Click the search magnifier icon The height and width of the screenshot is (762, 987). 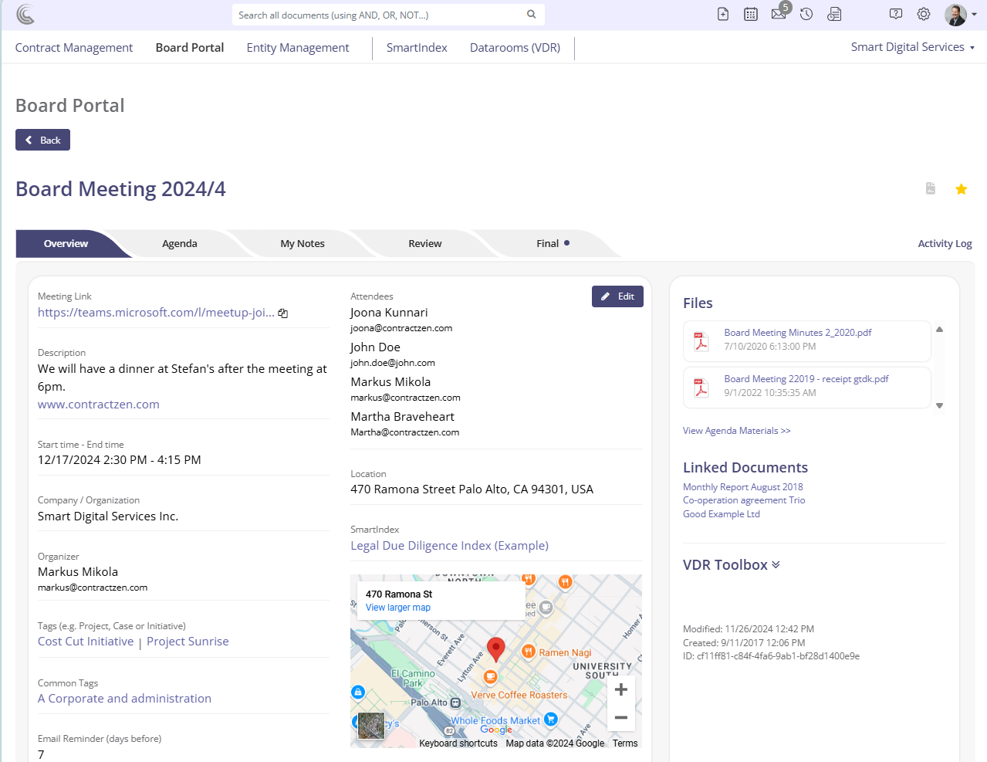click(x=531, y=14)
